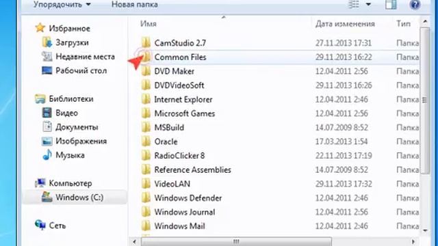Screen dimensions: 438x246
Task: Open the Документы library
Action: [77, 127]
